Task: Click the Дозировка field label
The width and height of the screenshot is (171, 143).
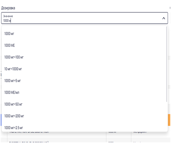Action: (8, 8)
